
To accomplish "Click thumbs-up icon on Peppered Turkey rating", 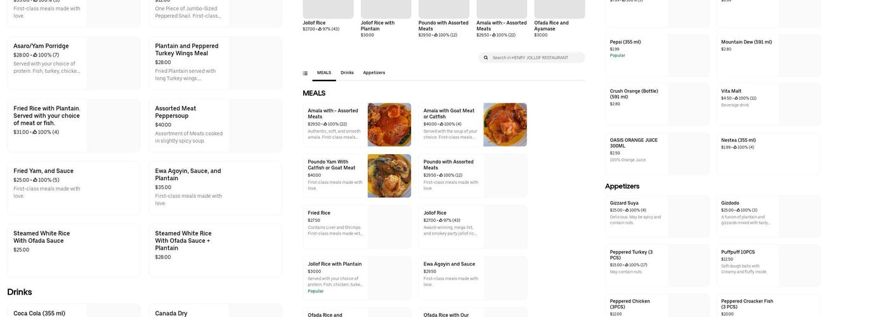I will pyautogui.click(x=627, y=265).
